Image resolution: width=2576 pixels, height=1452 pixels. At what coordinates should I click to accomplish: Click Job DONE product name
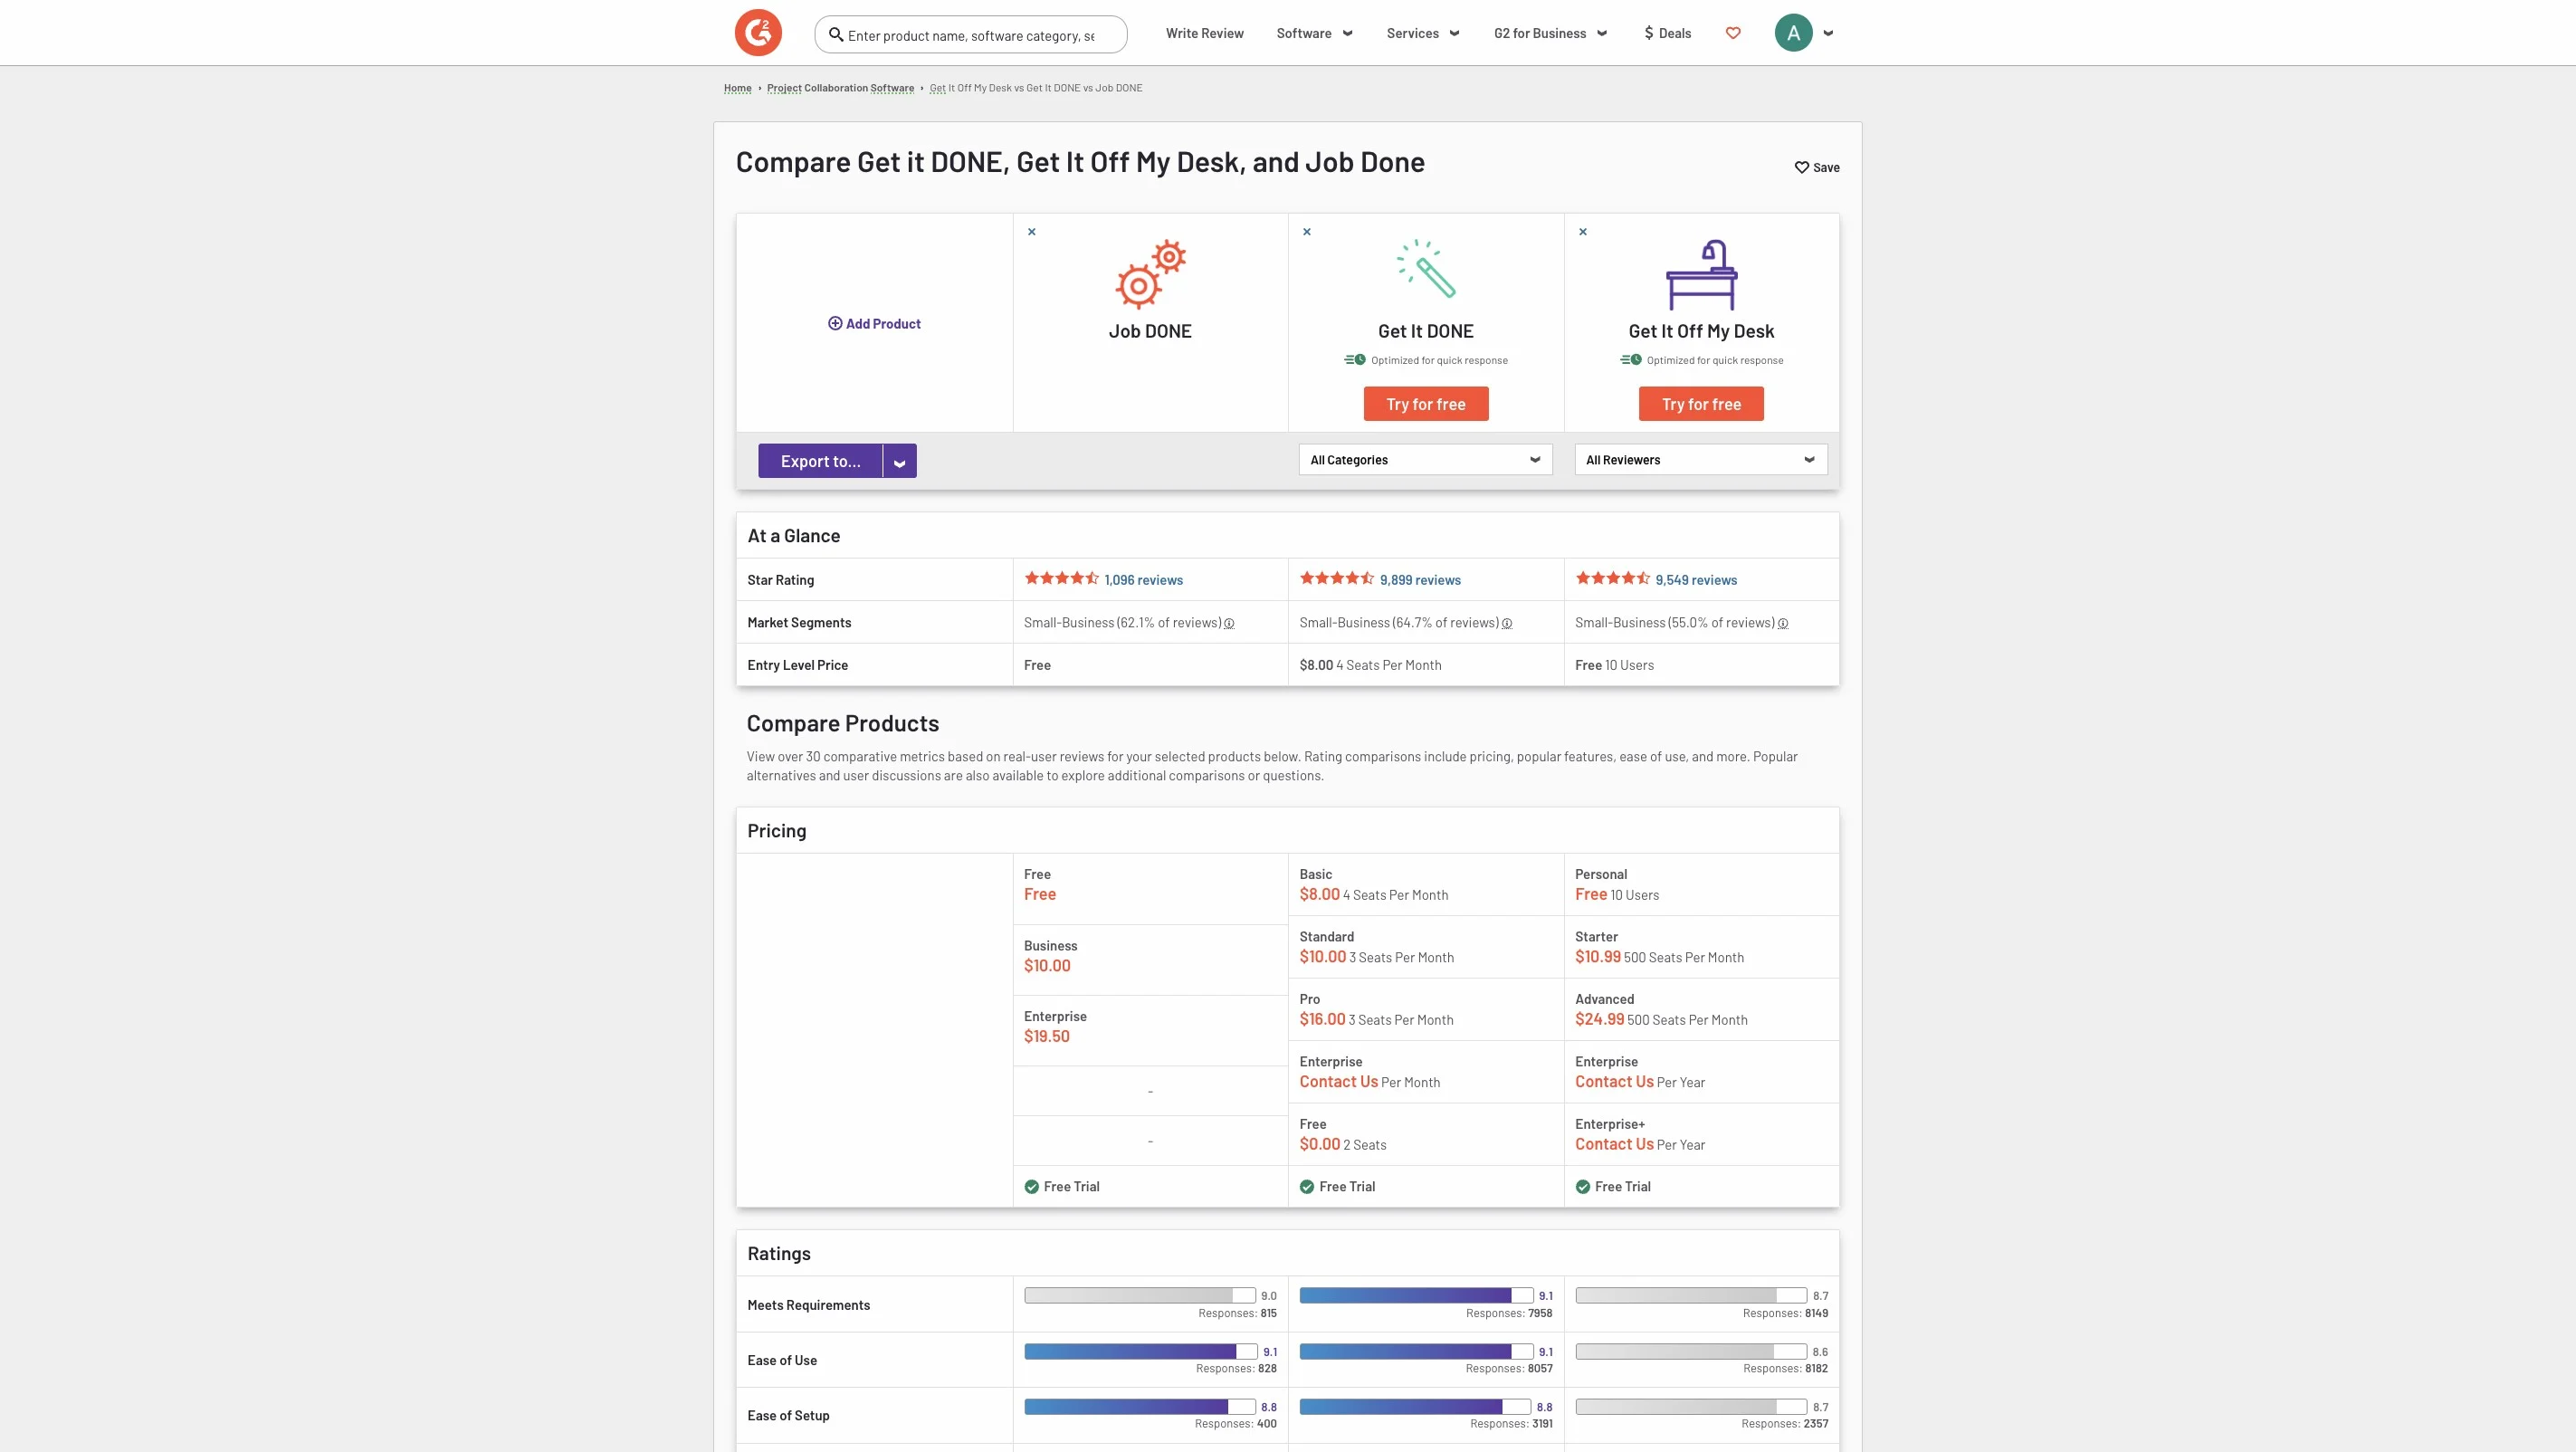(1150, 331)
